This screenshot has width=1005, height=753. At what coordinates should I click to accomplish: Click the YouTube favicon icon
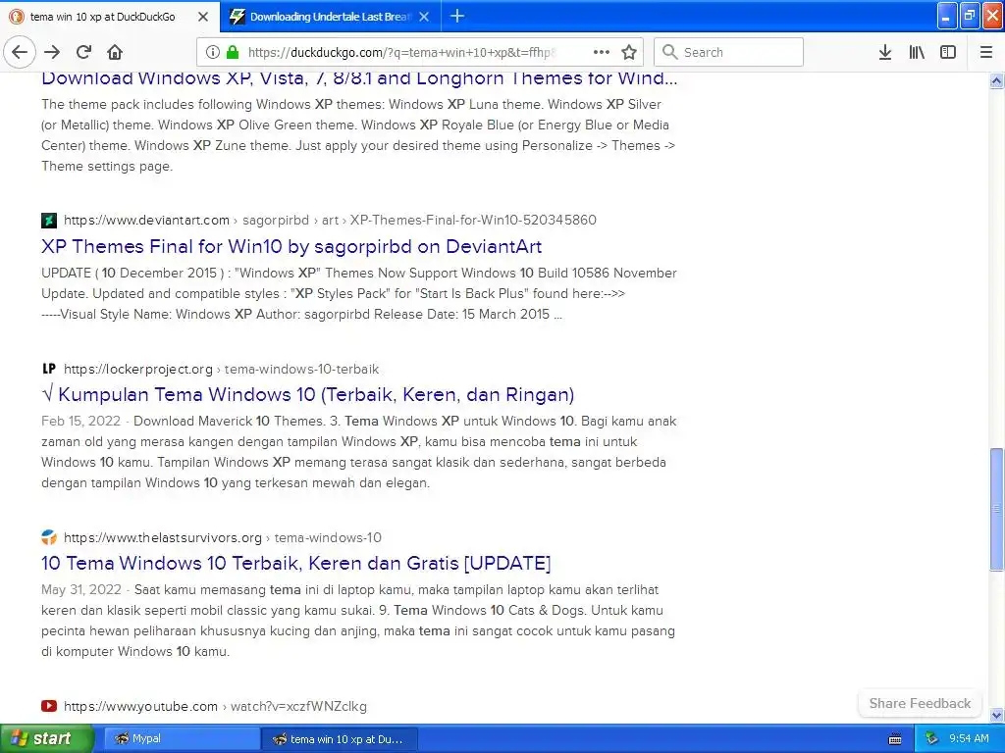[49, 706]
